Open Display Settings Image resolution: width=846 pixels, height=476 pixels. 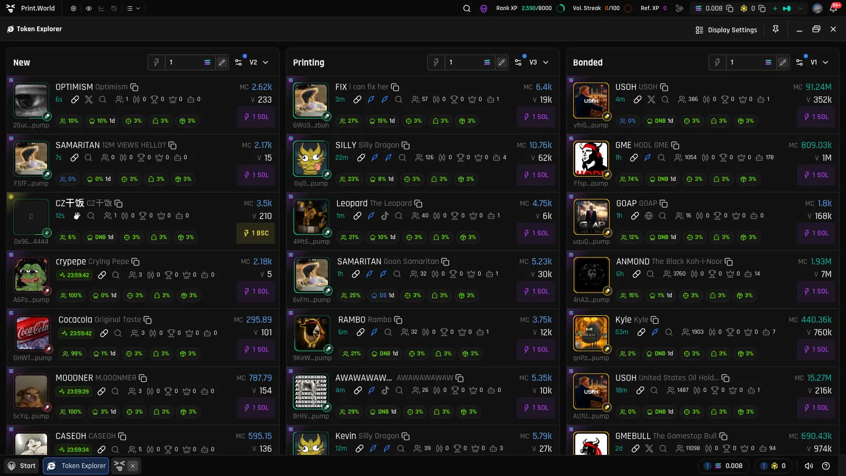tap(727, 30)
